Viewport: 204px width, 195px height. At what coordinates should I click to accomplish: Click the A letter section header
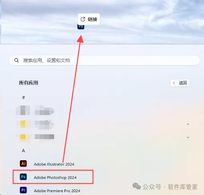23,151
